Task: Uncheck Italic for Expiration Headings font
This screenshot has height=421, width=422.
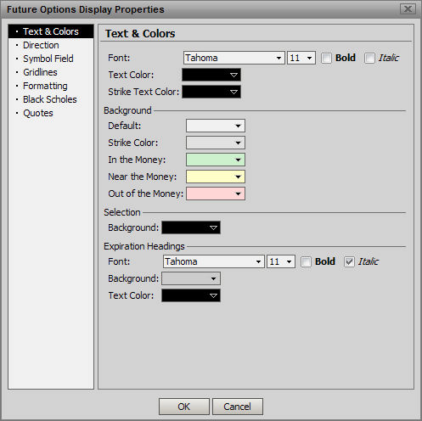Action: pyautogui.click(x=349, y=261)
